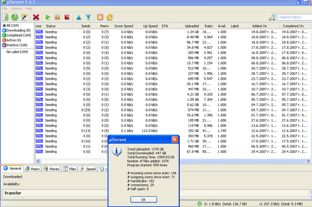This screenshot has width=312, height=207.
Task: Open the Options menu
Action: point(16,9)
